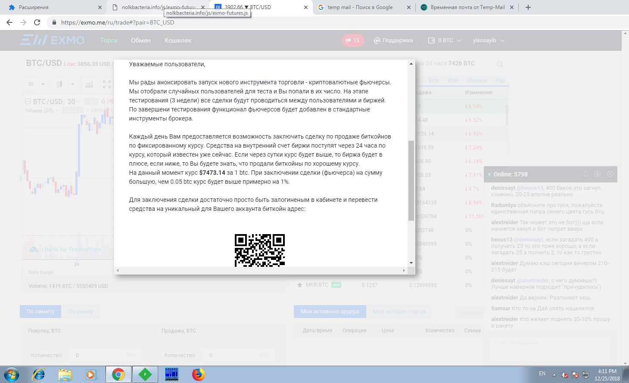Image resolution: width=629 pixels, height=383 pixels.
Task: Open Windows Explorer folder in taskbar
Action: [x=65, y=374]
